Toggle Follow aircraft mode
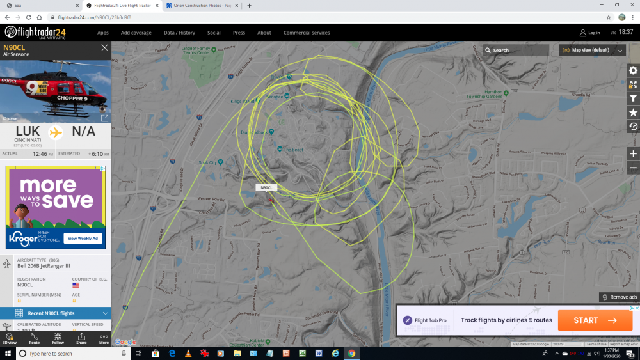This screenshot has height=360, width=640. [x=58, y=338]
